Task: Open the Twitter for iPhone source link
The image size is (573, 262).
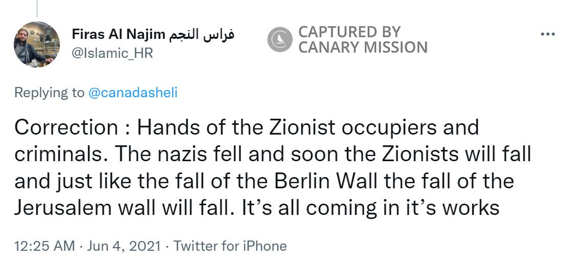Action: [230, 246]
